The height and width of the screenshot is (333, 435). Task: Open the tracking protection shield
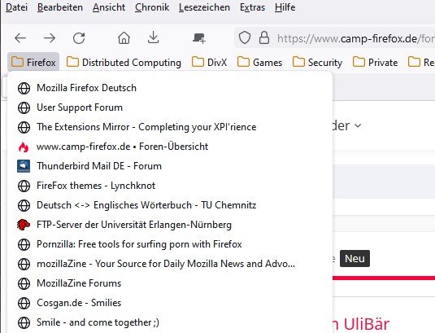(x=245, y=37)
